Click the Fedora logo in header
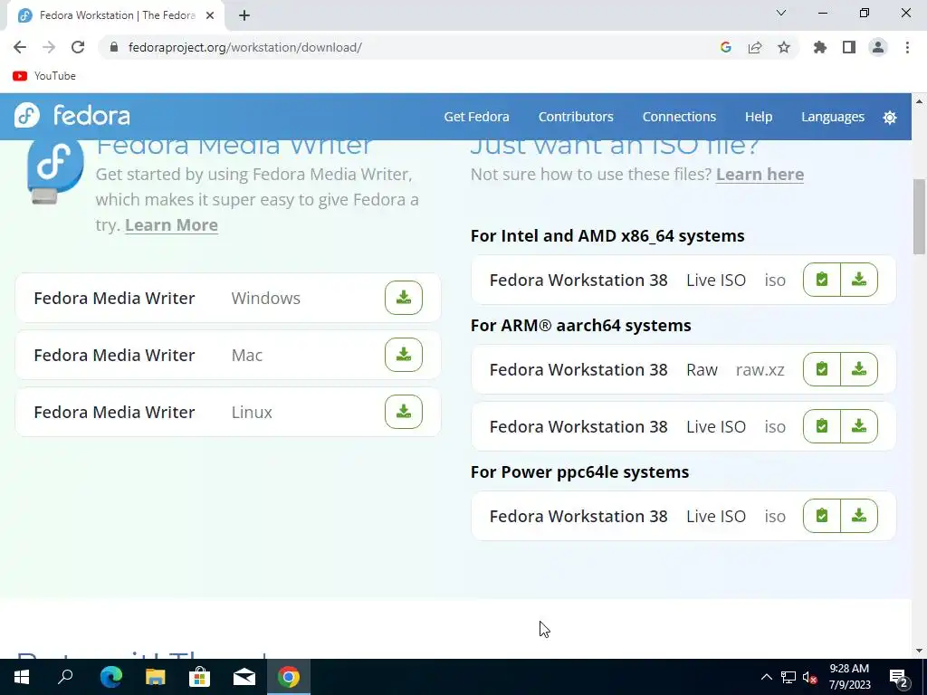 click(x=72, y=116)
